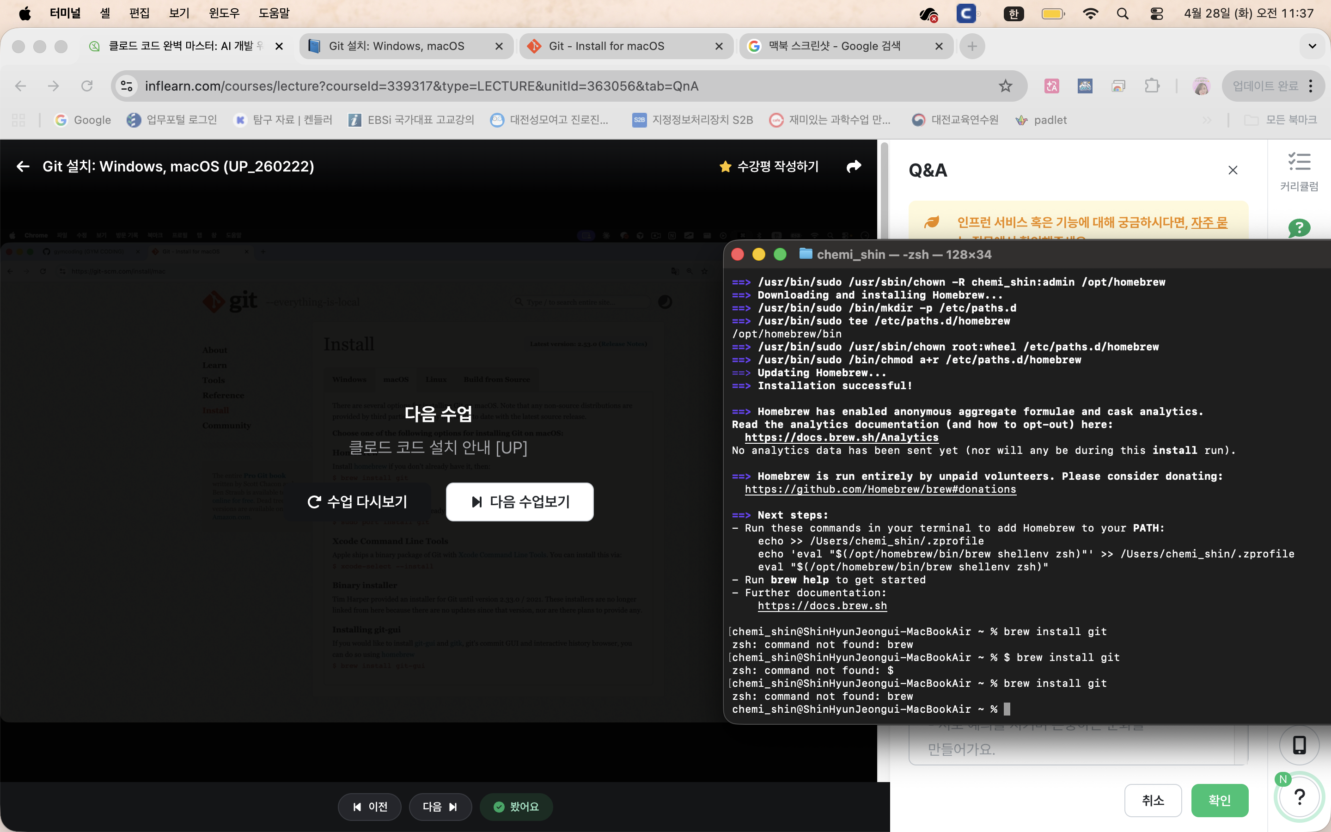Image resolution: width=1331 pixels, height=832 pixels.
Task: Click the mobile phone icon in sidebar
Action: [1299, 745]
